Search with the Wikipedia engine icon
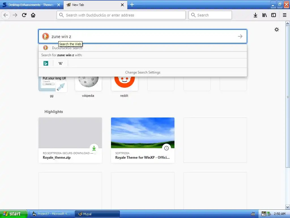The width and height of the screenshot is (290, 218). click(x=61, y=63)
